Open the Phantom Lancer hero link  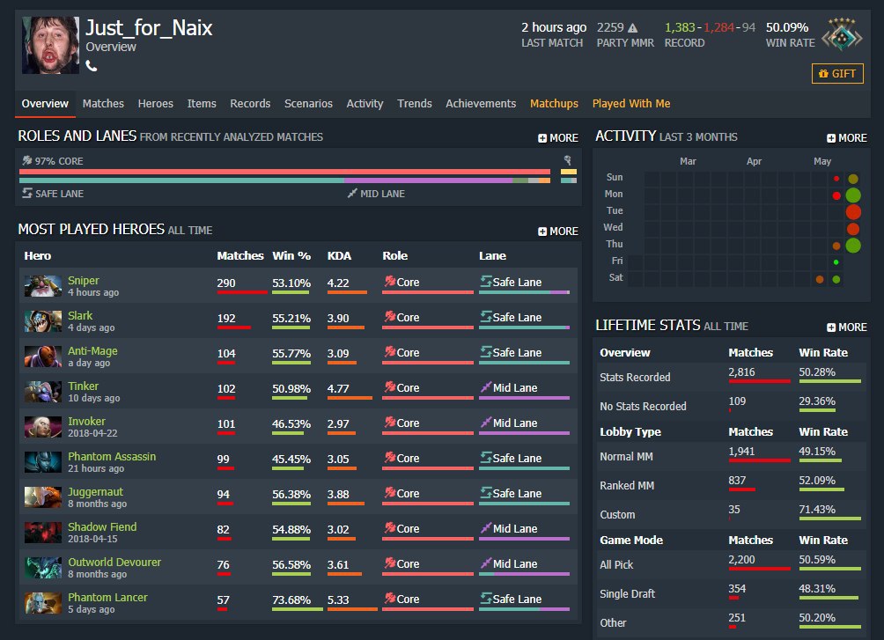pyautogui.click(x=107, y=598)
